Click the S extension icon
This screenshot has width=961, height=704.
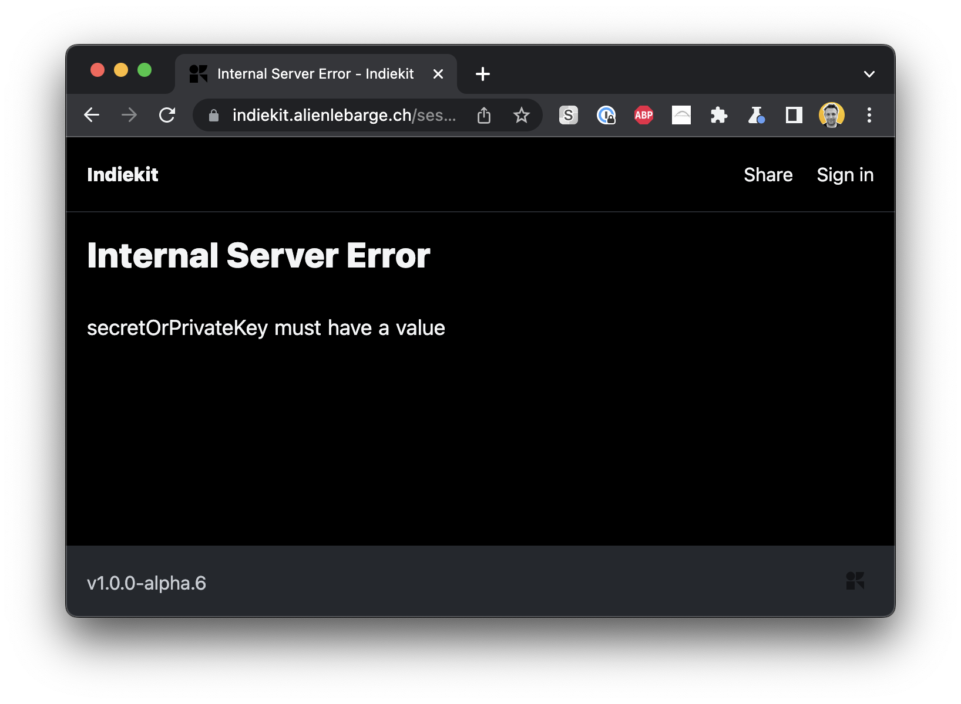pyautogui.click(x=568, y=115)
